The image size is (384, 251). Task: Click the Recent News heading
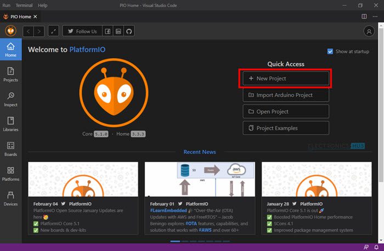tap(200, 152)
